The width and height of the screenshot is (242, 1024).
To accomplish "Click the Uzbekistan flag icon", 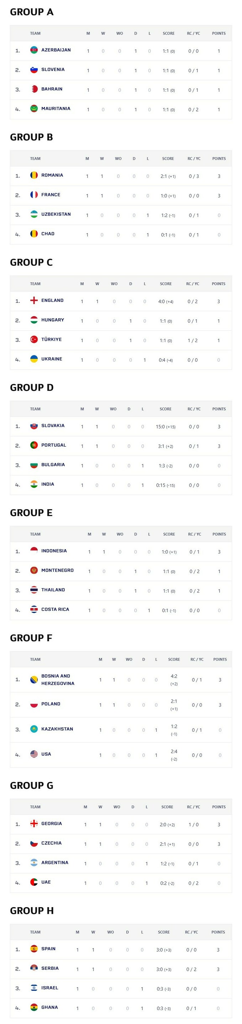I will 34,214.
